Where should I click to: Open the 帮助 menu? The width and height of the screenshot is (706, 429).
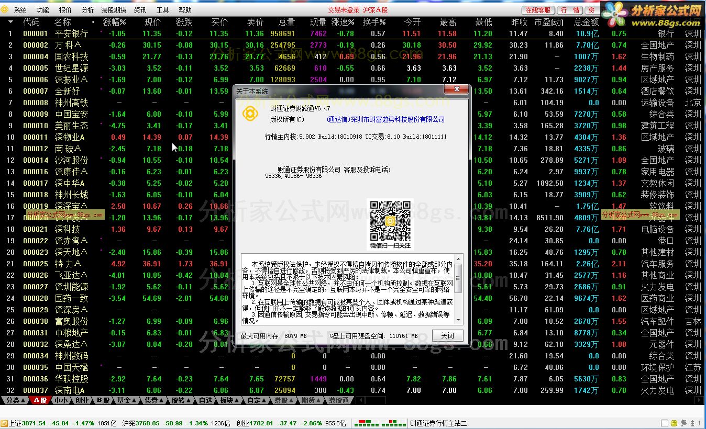click(185, 10)
